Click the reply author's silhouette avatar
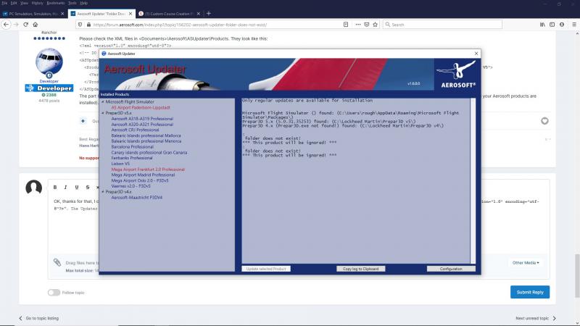 33,188
